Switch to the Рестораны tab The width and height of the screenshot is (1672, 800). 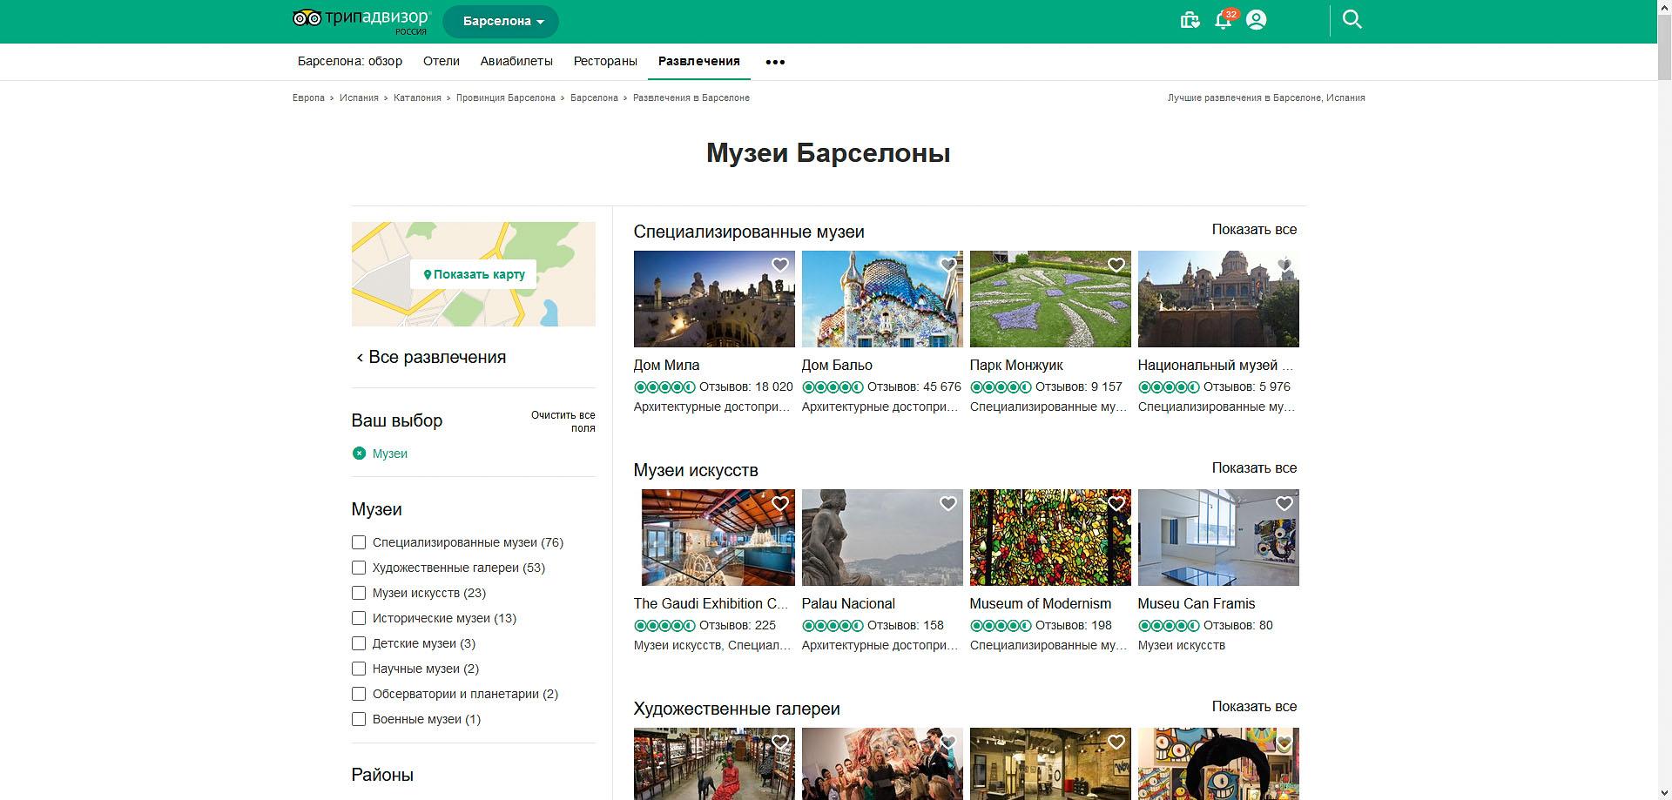click(605, 61)
